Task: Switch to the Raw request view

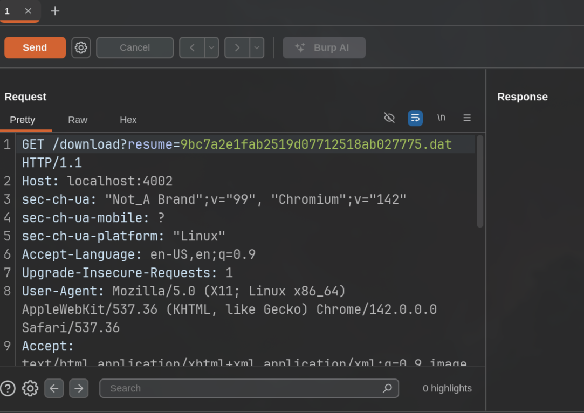Action: 78,120
